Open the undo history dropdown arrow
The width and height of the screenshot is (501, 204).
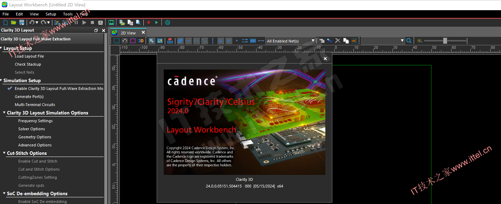(x=37, y=22)
